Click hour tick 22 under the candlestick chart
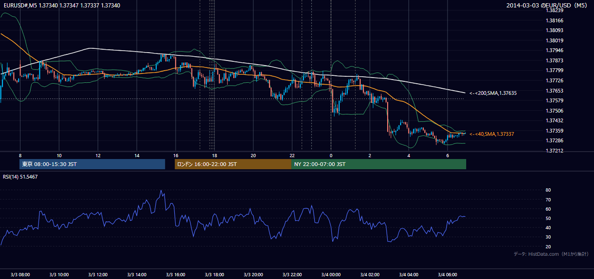This screenshot has width=594, height=279. pyautogui.click(x=292, y=155)
